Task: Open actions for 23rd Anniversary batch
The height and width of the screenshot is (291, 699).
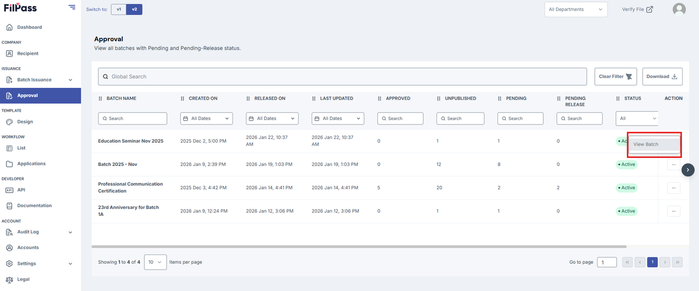Action: coord(673,211)
